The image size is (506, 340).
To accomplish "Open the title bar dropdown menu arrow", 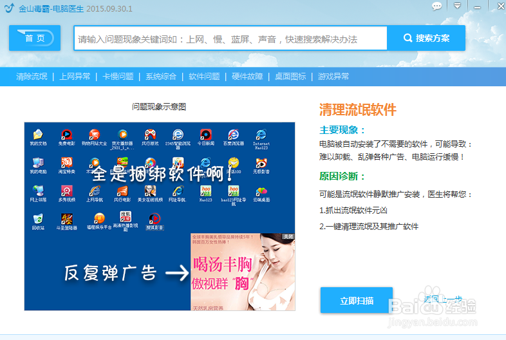I will [457, 6].
